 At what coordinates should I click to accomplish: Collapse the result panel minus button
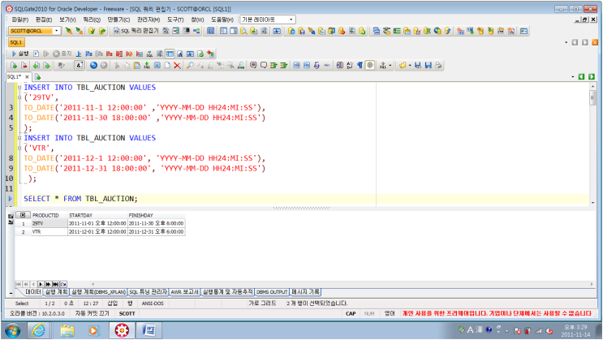pos(11,293)
